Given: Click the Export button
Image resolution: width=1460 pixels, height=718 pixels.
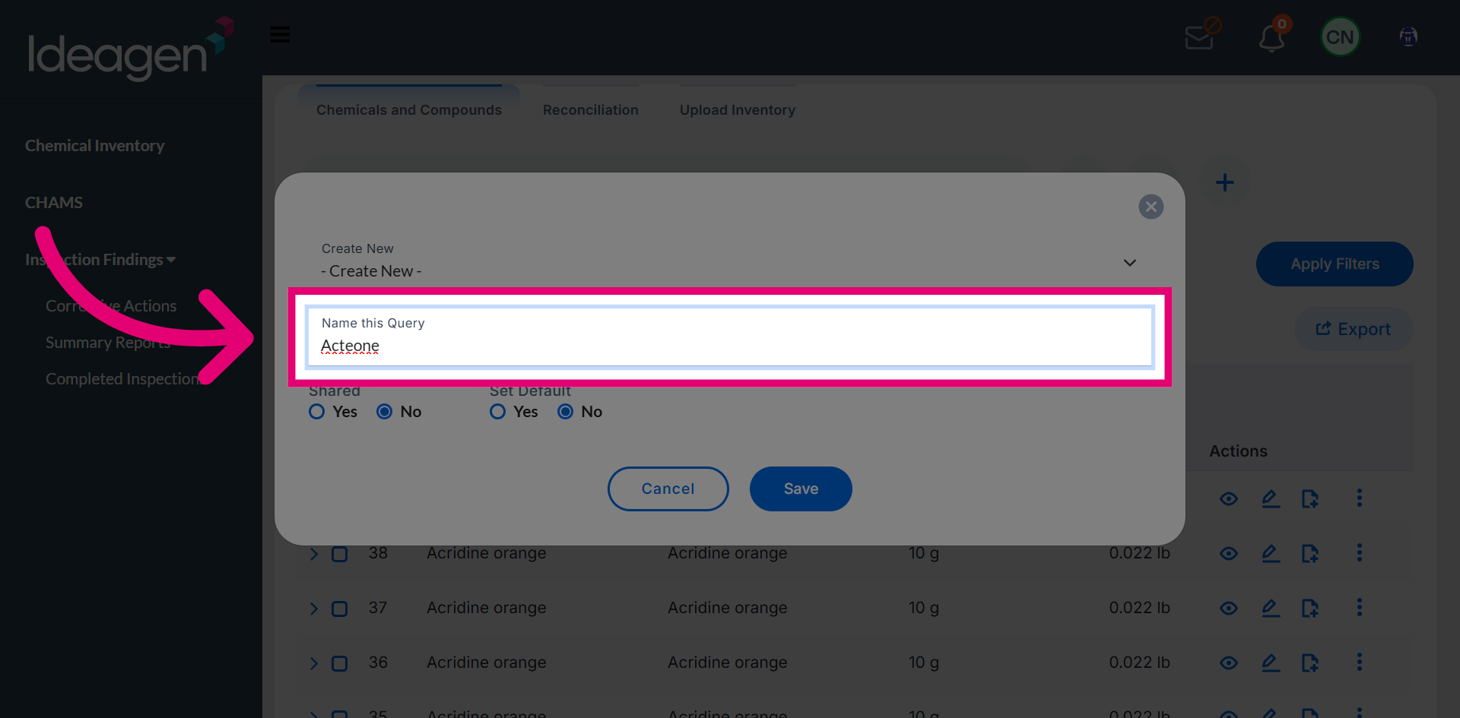Looking at the screenshot, I should coord(1354,330).
